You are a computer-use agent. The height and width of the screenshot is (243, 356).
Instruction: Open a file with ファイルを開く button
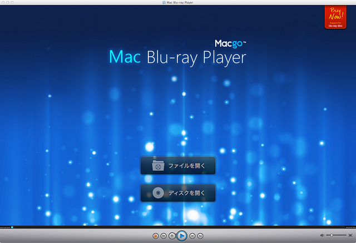178,166
